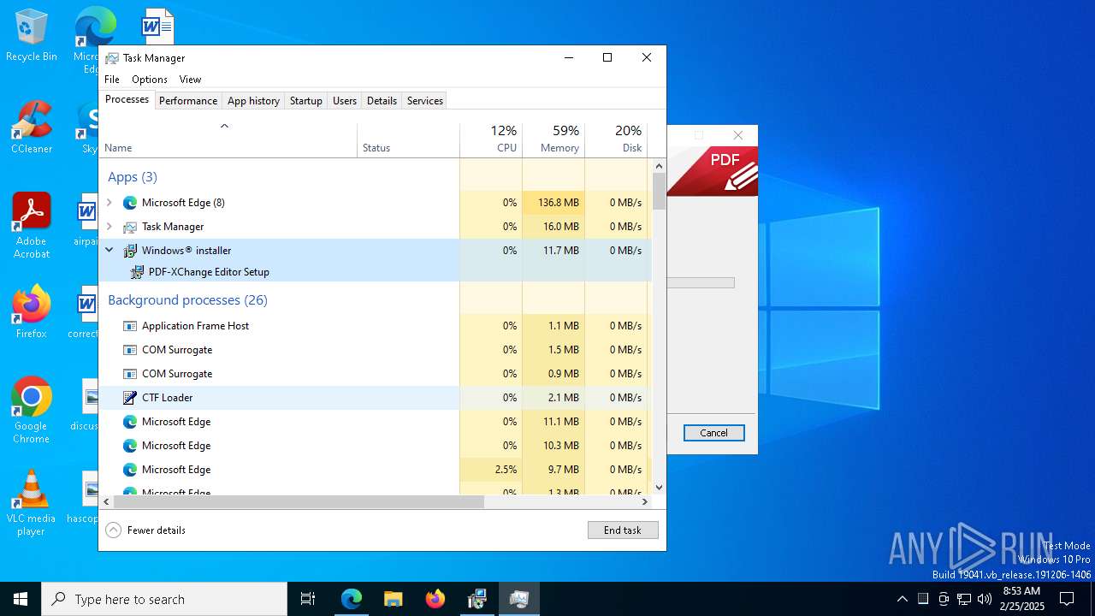Switch to the Startup tab

coord(305,101)
